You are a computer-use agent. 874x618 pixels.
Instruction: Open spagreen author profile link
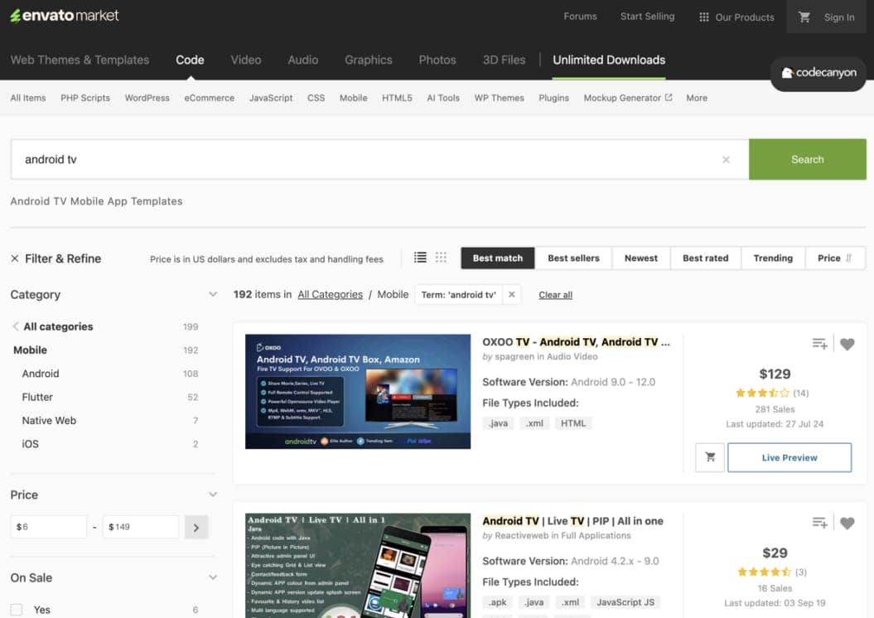point(515,357)
